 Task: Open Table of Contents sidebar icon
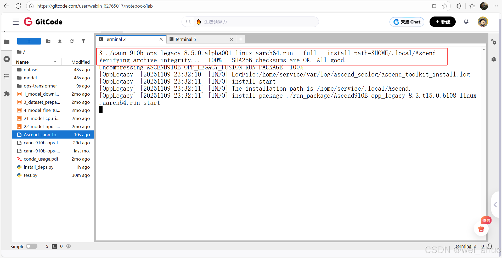pos(7,76)
